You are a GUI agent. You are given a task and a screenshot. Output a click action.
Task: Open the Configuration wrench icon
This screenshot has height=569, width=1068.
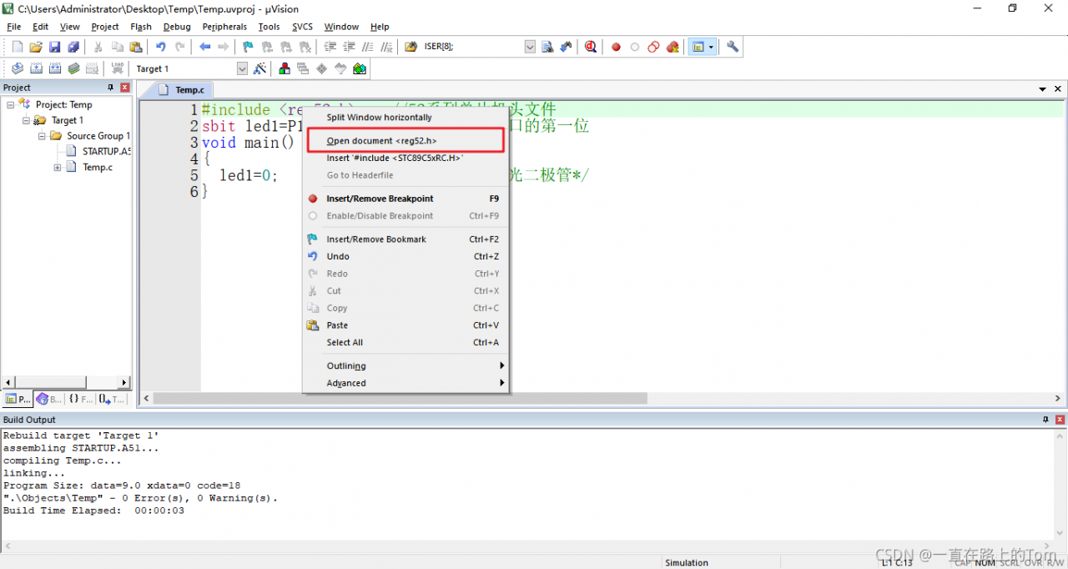(x=733, y=48)
